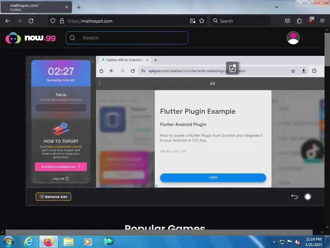Show hidden system tray icons
The image size is (330, 248).
click(x=274, y=242)
